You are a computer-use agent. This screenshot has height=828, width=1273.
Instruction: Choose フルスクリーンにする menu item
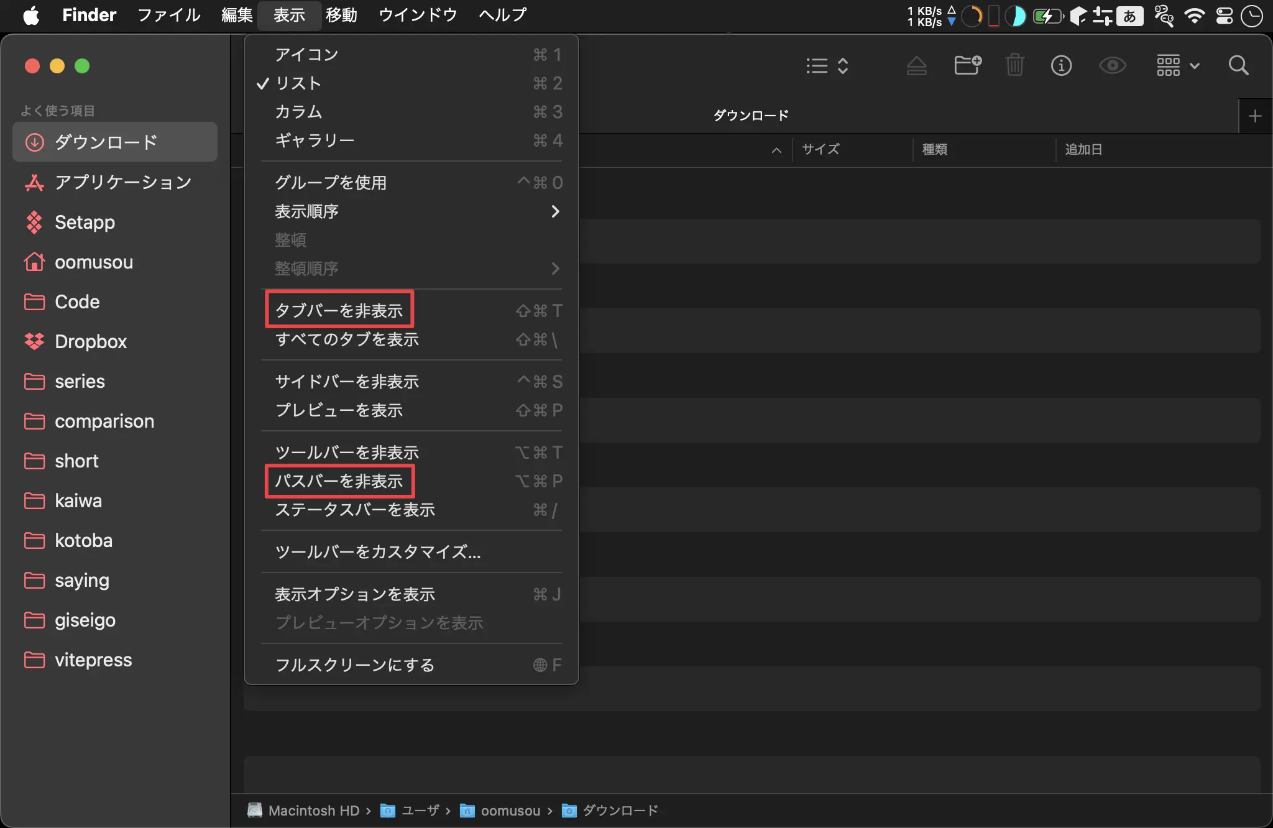411,665
